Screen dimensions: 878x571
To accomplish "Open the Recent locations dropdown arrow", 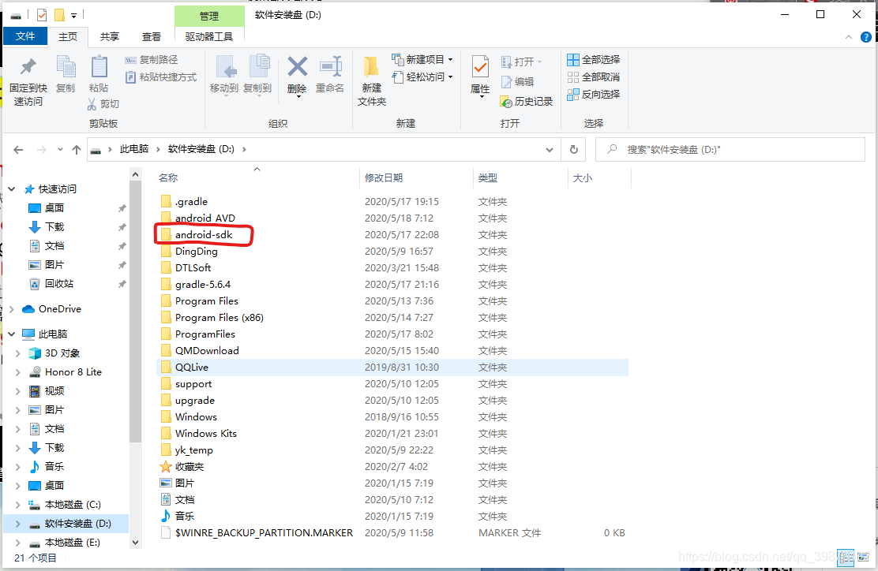I will tap(60, 150).
